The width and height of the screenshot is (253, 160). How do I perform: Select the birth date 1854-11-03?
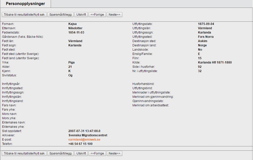(76, 33)
